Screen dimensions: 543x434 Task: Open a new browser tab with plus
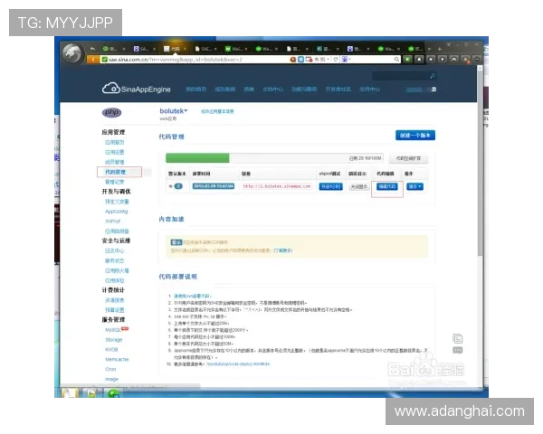click(x=440, y=49)
